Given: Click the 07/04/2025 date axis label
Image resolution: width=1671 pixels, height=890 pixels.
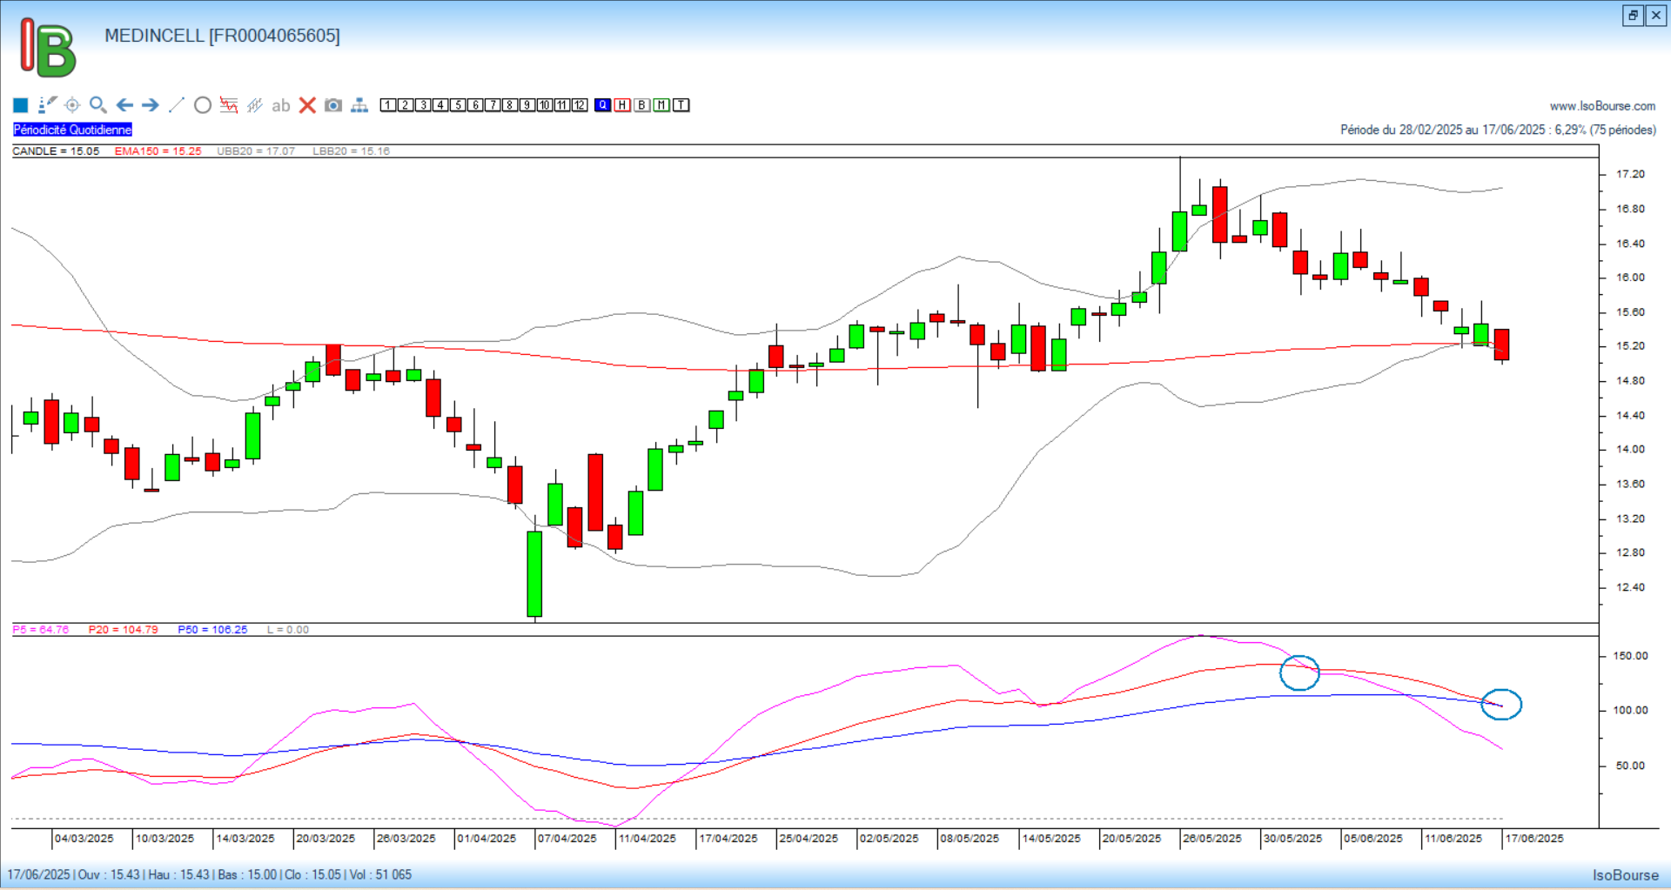Looking at the screenshot, I should [567, 839].
